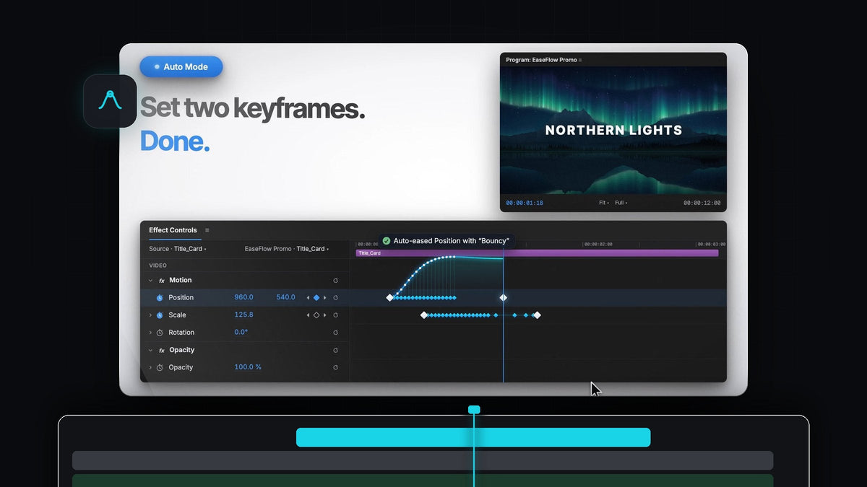Toggle the Scale animation stopwatch

[160, 315]
